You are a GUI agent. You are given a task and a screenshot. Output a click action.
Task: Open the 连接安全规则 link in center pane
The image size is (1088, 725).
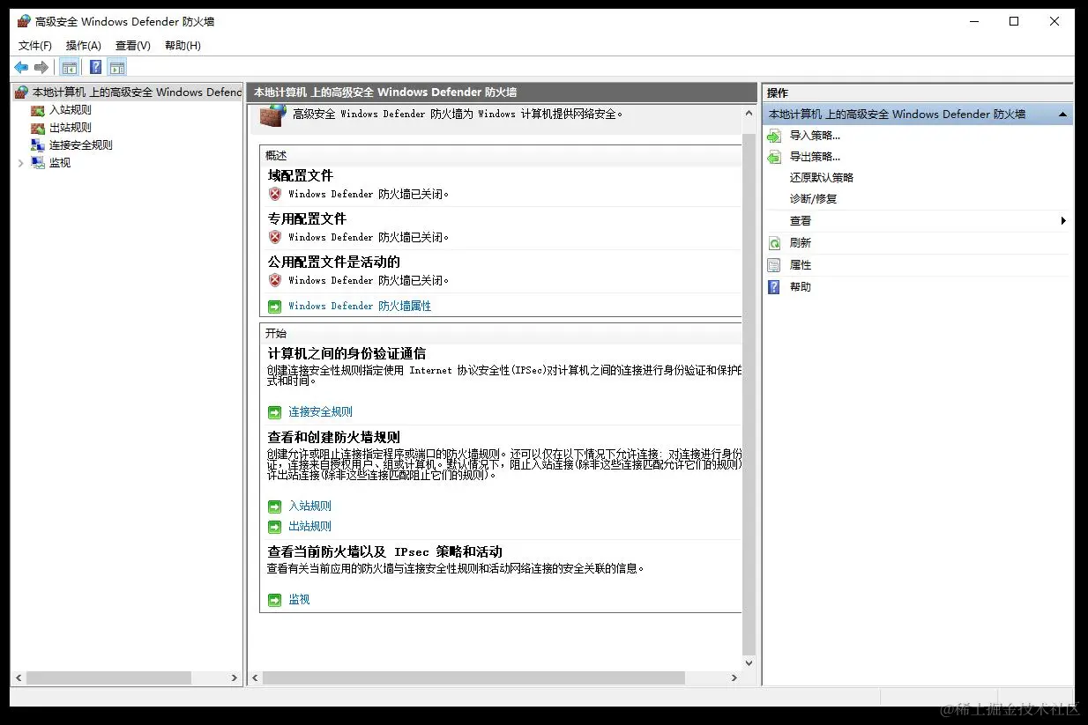click(x=321, y=412)
